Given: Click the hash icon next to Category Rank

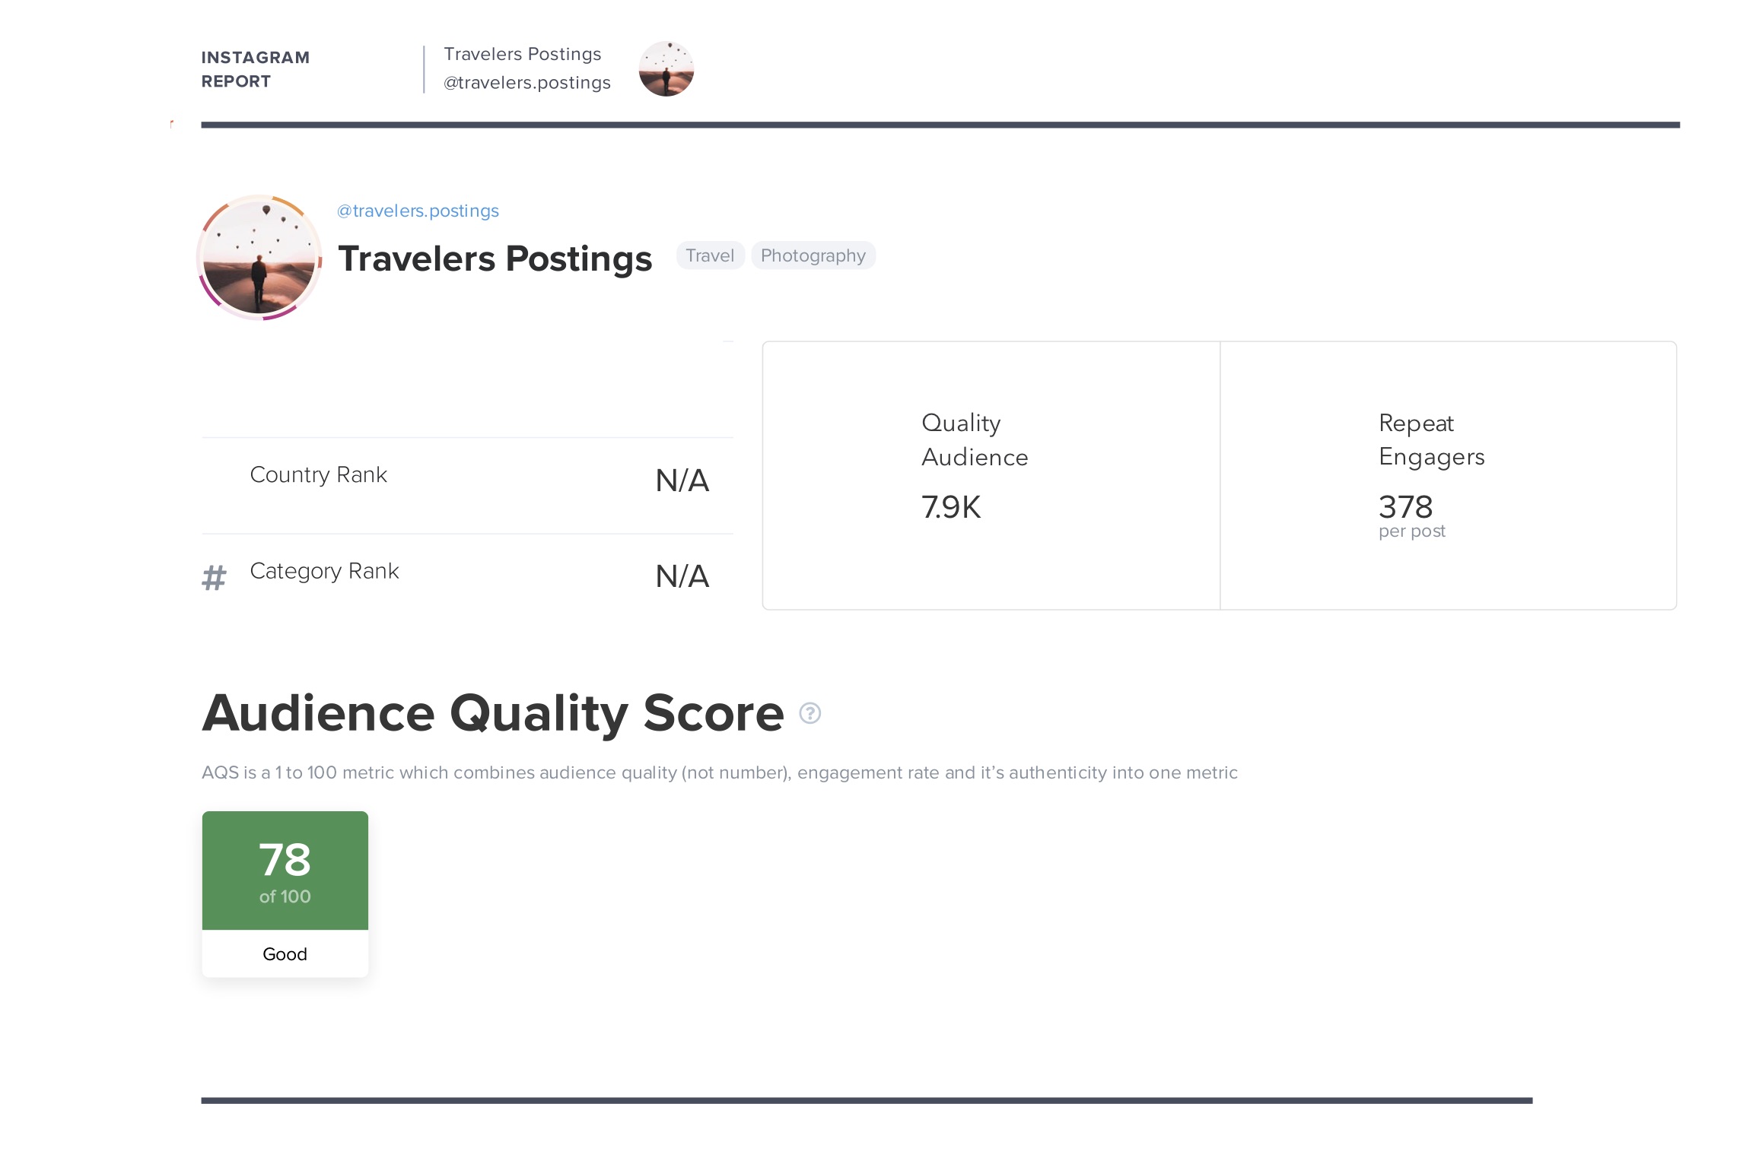Looking at the screenshot, I should point(214,578).
